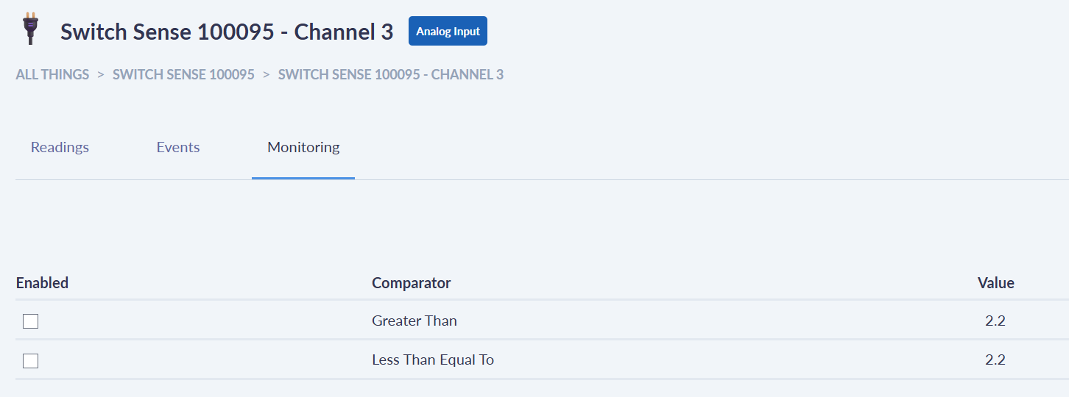This screenshot has height=397, width=1069.
Task: Click the Value column header
Action: (x=996, y=283)
